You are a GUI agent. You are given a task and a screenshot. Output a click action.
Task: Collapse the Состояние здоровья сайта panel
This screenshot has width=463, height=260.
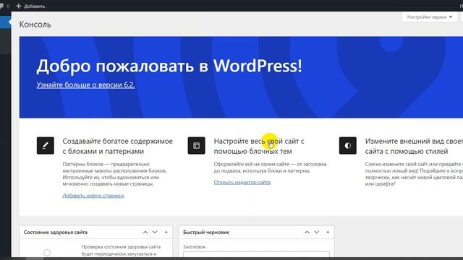tap(166, 233)
